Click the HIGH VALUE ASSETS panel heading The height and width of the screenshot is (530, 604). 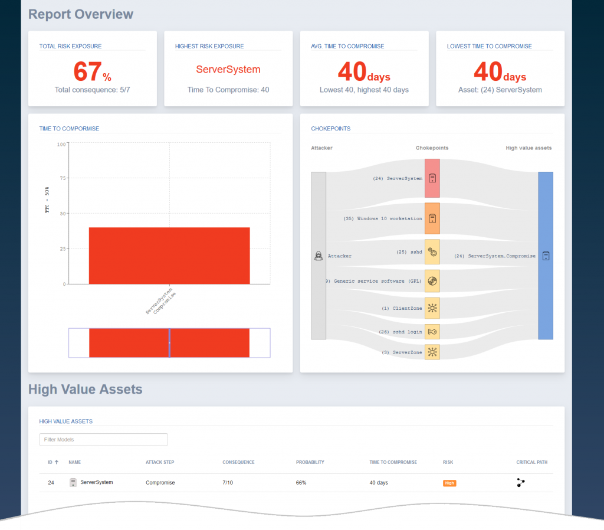tap(66, 421)
